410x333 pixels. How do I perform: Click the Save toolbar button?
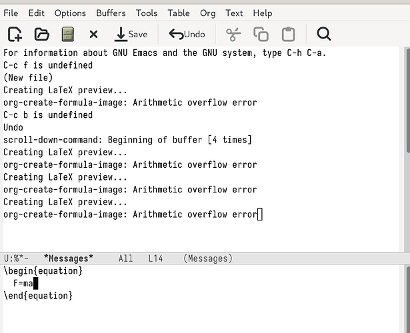pos(131,34)
